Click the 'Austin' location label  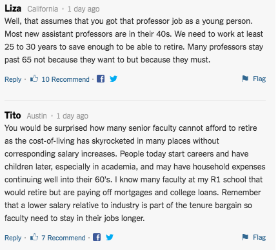coord(37,116)
